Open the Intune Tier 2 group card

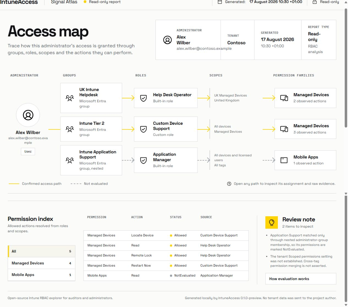91,129
